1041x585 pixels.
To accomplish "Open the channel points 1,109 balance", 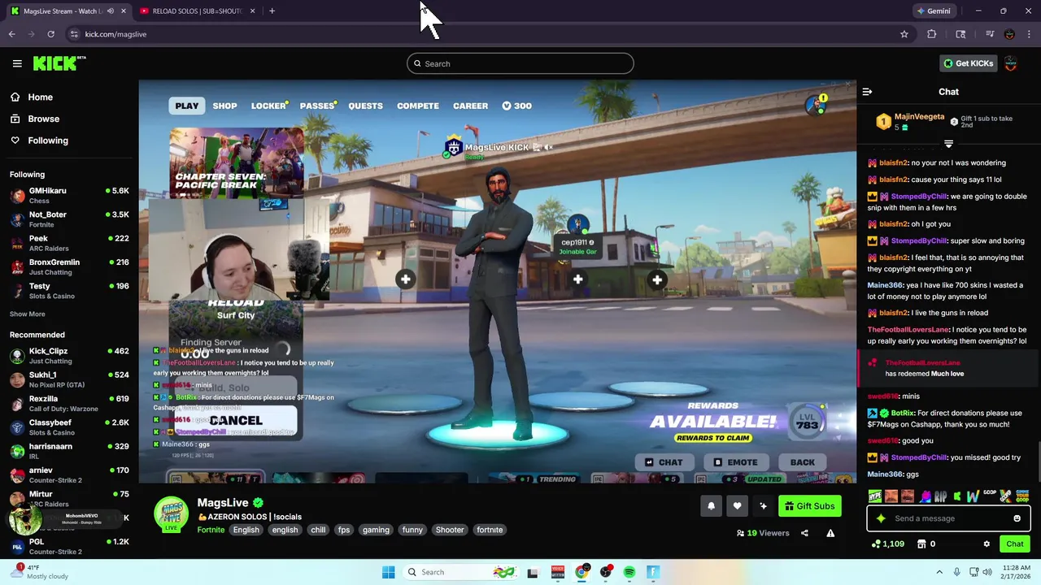I will [887, 544].
